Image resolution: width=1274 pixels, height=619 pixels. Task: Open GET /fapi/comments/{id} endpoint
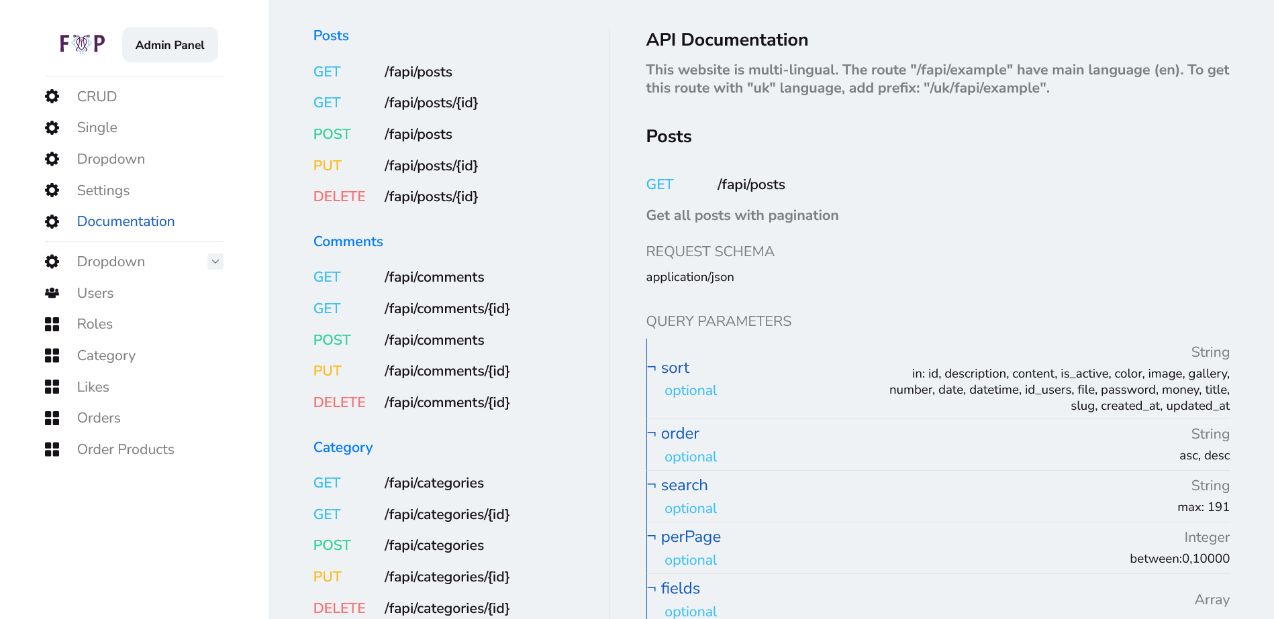(x=411, y=308)
